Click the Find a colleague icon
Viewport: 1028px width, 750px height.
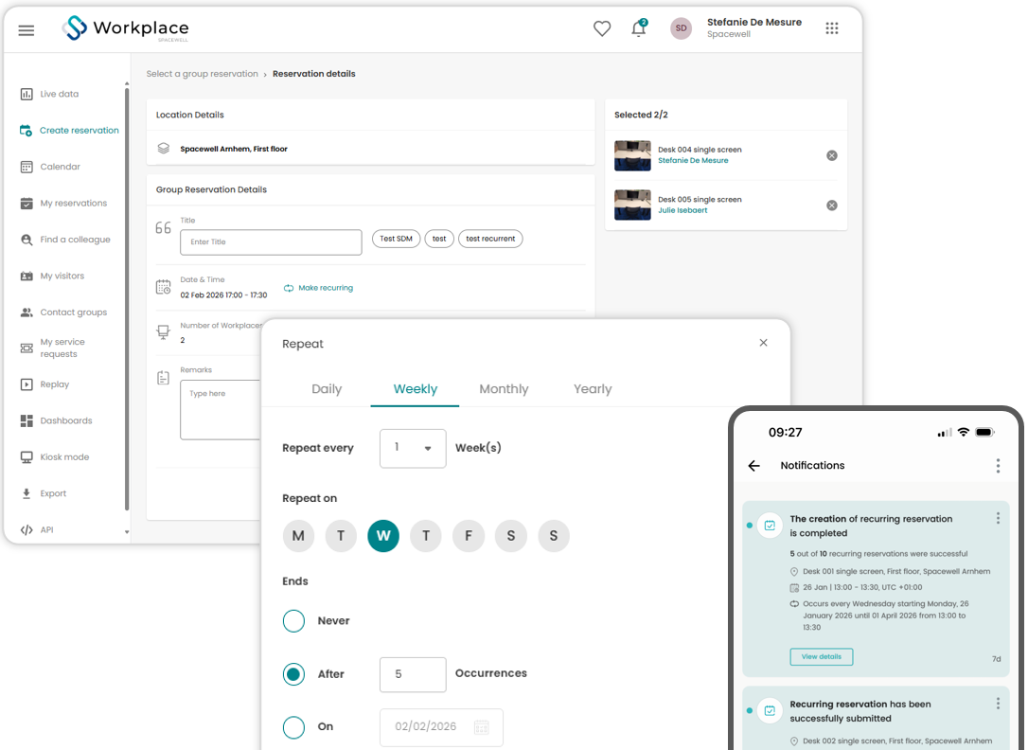coord(27,240)
